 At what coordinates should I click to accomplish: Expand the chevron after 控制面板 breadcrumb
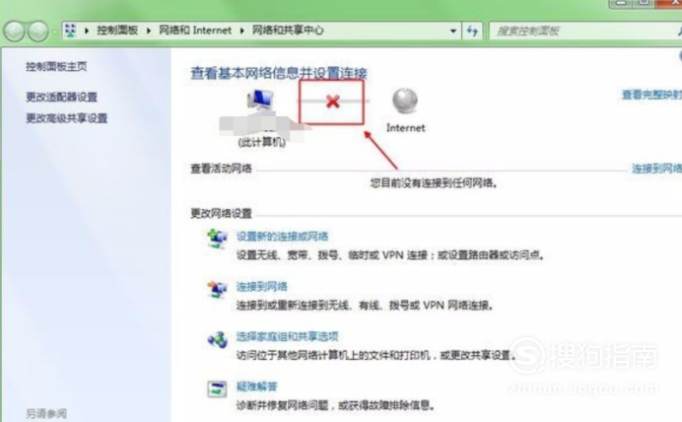[x=149, y=31]
